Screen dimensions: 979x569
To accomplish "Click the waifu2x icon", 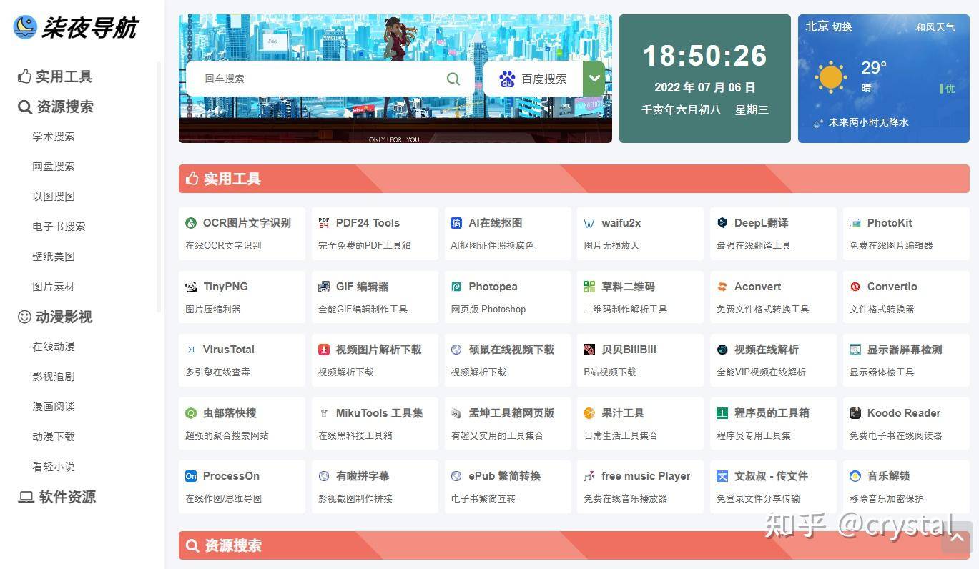I will point(589,223).
